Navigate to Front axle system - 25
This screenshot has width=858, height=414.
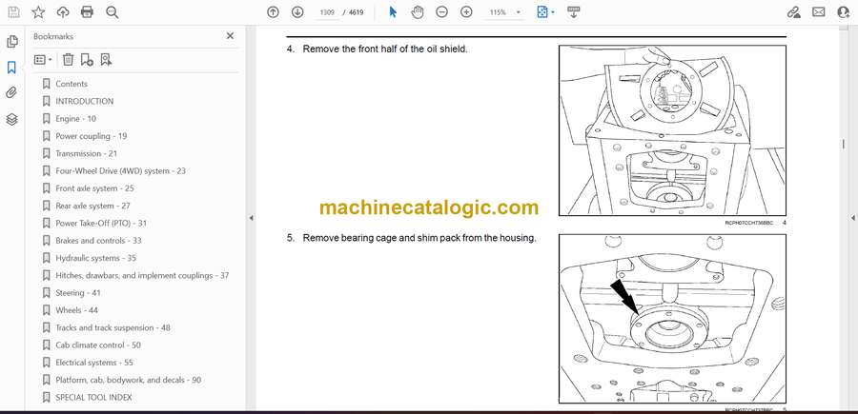(x=94, y=188)
